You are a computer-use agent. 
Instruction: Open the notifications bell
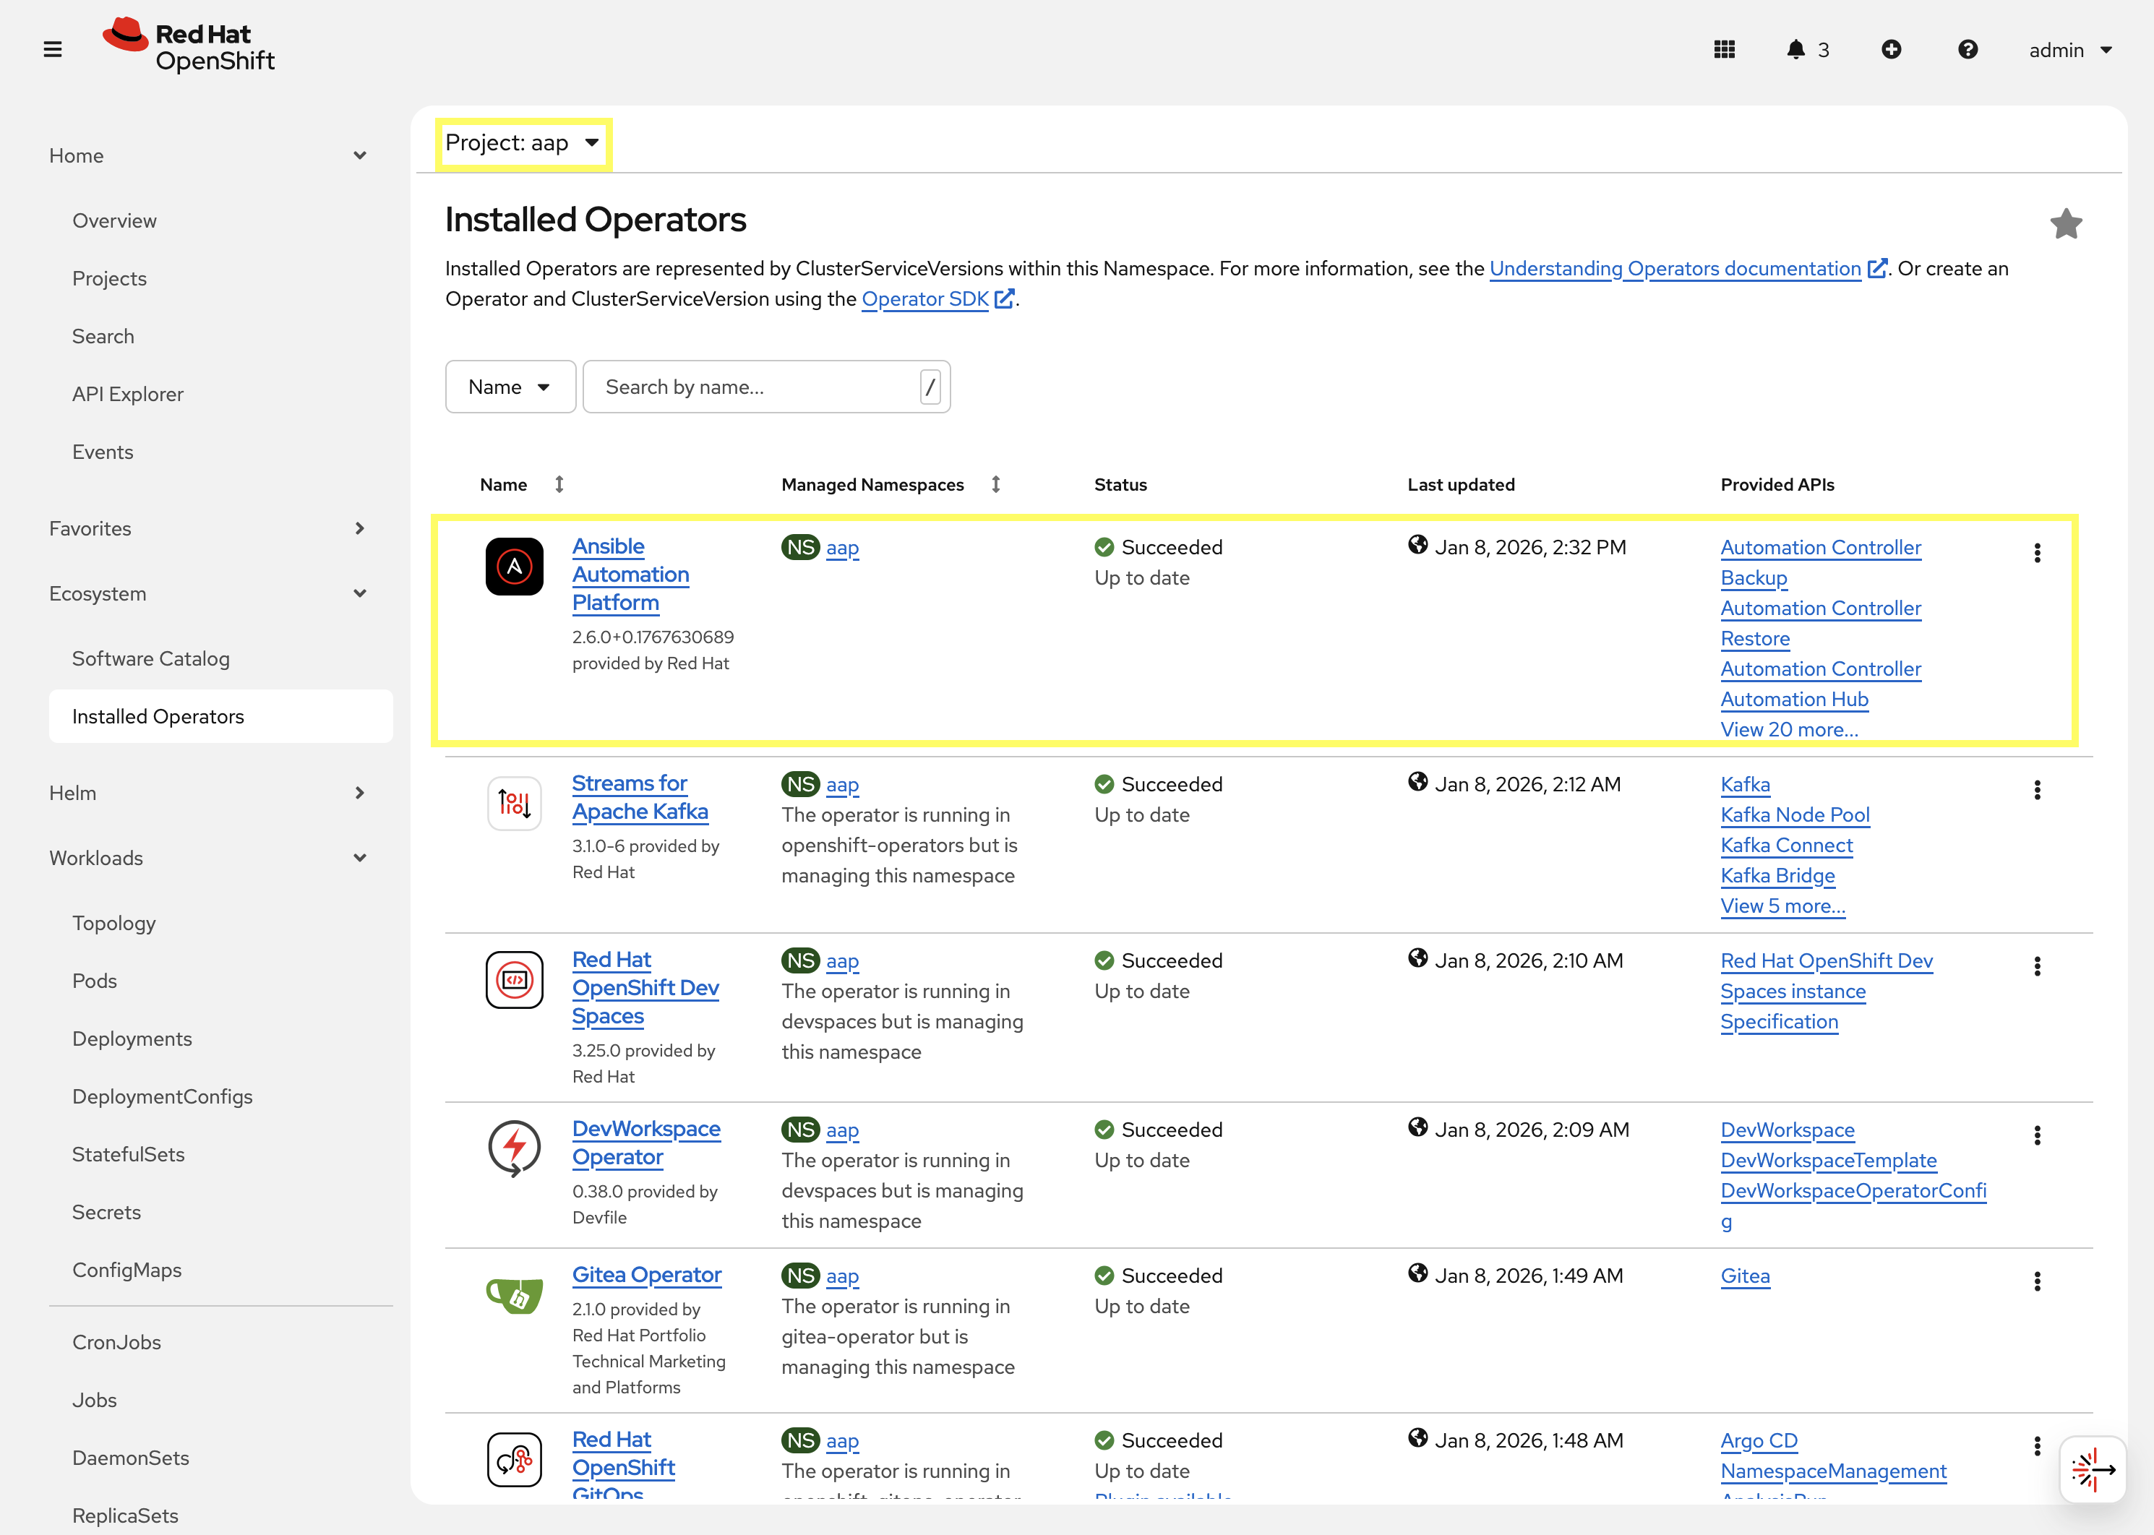click(1795, 49)
